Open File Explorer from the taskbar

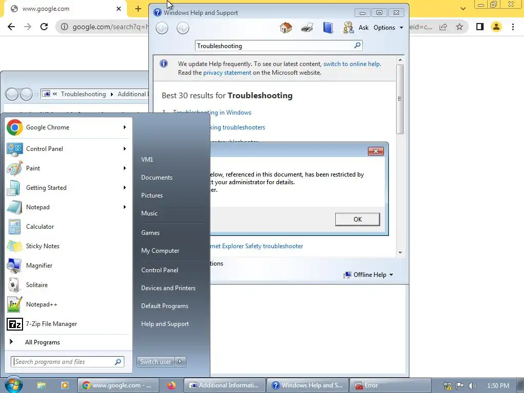[x=41, y=385]
